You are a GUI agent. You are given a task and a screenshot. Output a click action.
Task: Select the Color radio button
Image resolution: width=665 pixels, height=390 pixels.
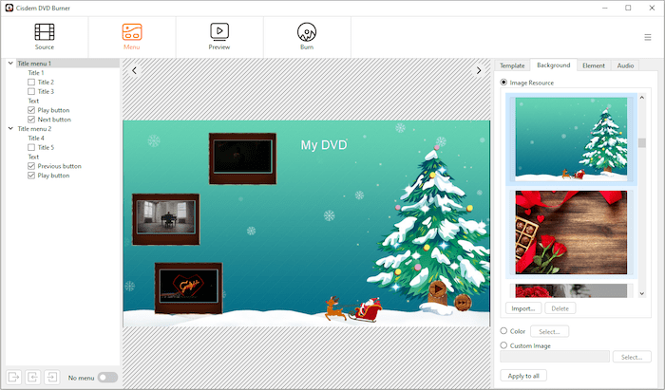(503, 331)
